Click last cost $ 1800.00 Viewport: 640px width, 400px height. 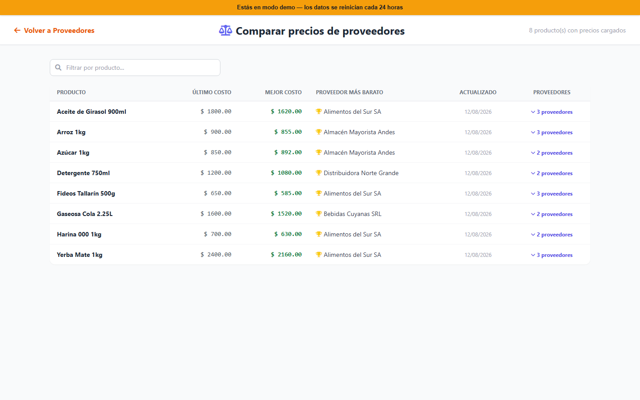coord(216,112)
